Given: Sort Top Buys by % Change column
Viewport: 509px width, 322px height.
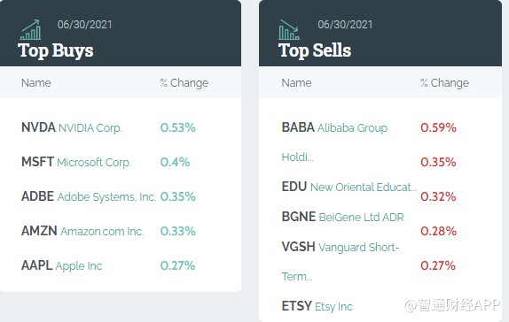Looking at the screenshot, I should point(184,83).
